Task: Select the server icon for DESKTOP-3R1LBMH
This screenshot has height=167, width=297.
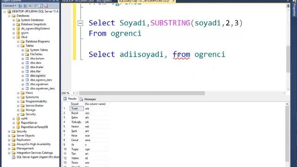Action: [x=9, y=12]
